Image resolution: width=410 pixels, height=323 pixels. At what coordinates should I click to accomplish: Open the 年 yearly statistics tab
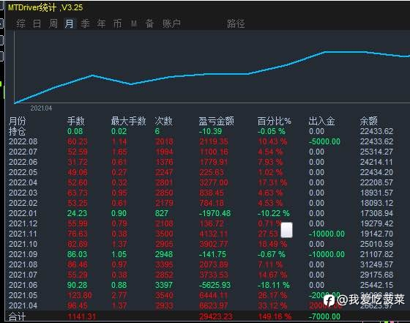(101, 23)
